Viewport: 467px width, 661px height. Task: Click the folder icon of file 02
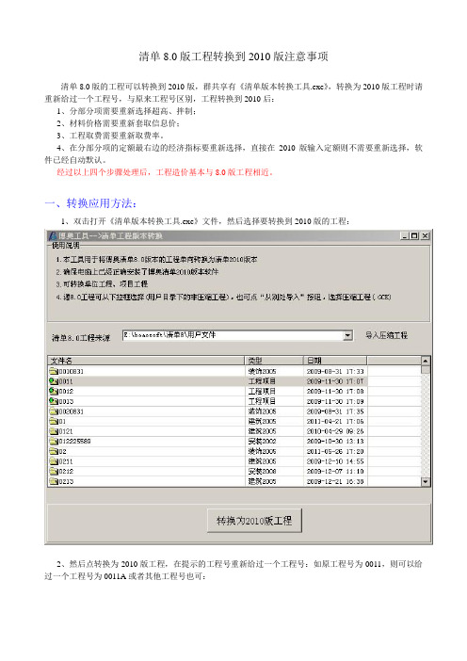(54, 451)
